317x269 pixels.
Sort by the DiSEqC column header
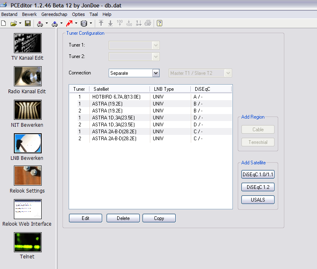coord(211,89)
